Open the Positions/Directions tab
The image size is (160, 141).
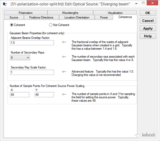(x=41, y=18)
